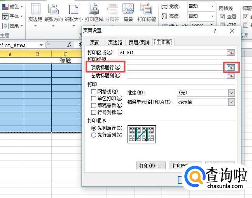
Task: Tick the 行号列标 checkbox
Action: tap(93, 112)
